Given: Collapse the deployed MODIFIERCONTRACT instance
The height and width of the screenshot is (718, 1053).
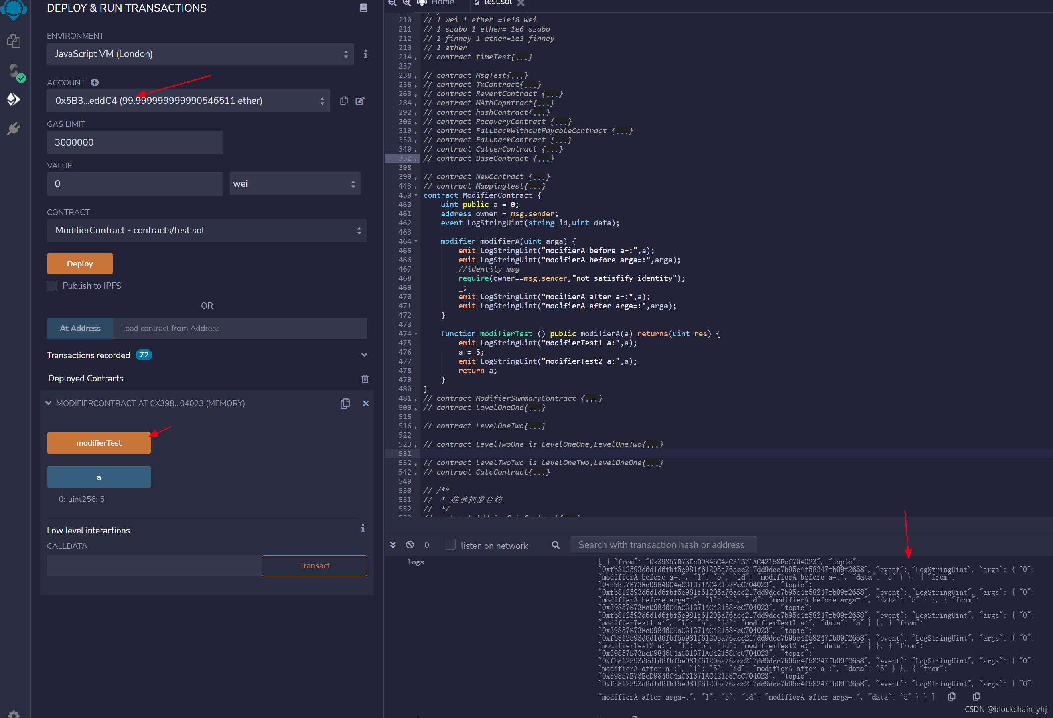Looking at the screenshot, I should [x=49, y=403].
